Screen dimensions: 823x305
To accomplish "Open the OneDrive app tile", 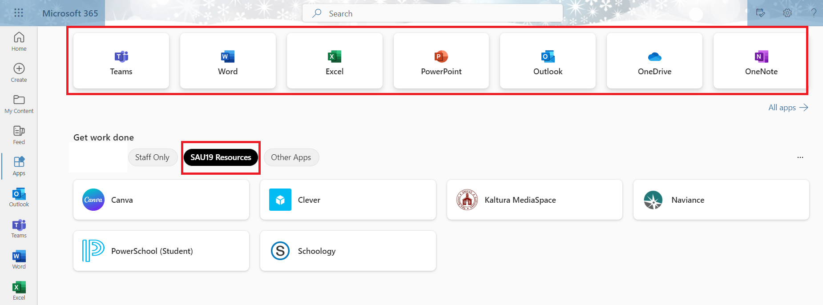I will (654, 61).
